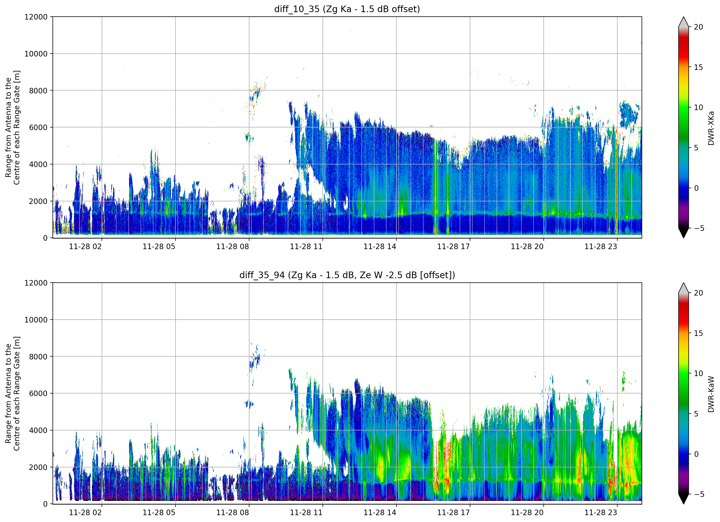Screen dimensions: 720x522
Task: Click the 10 tick on DWR-XKa colorbar
Action: click(x=698, y=107)
